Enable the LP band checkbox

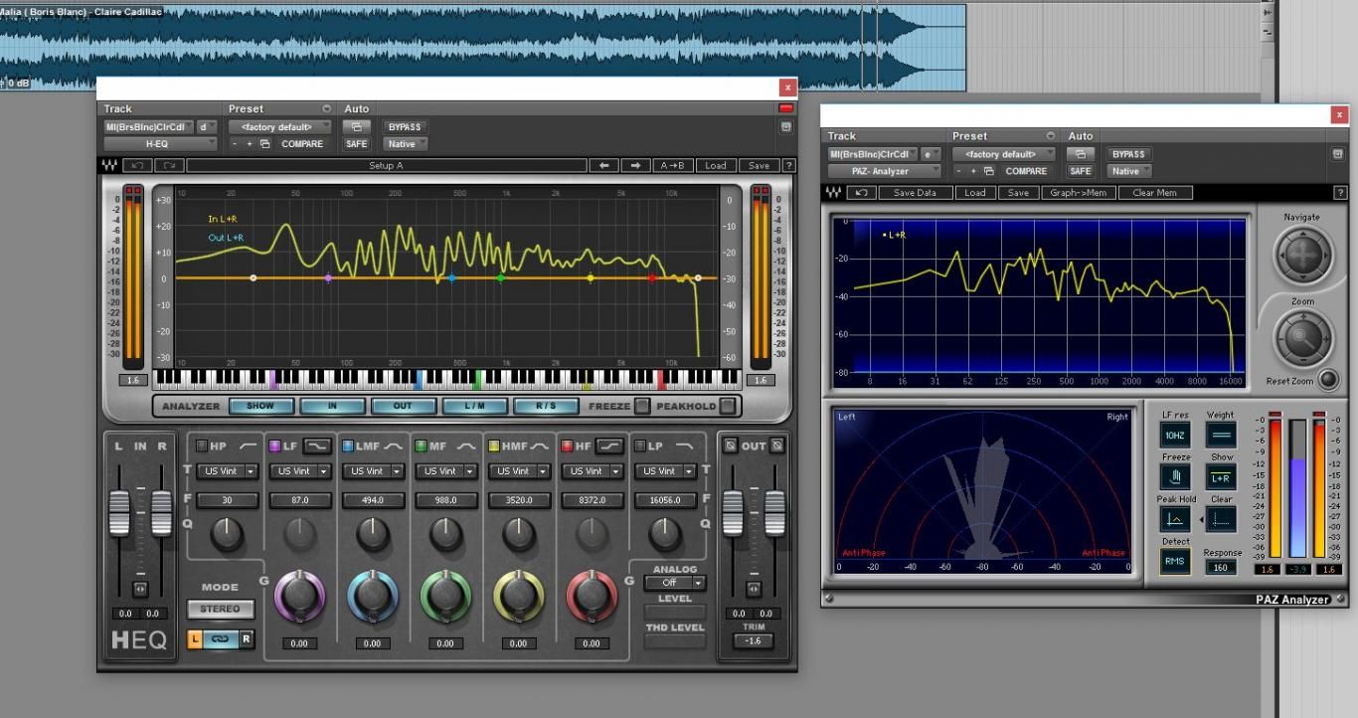(x=640, y=446)
